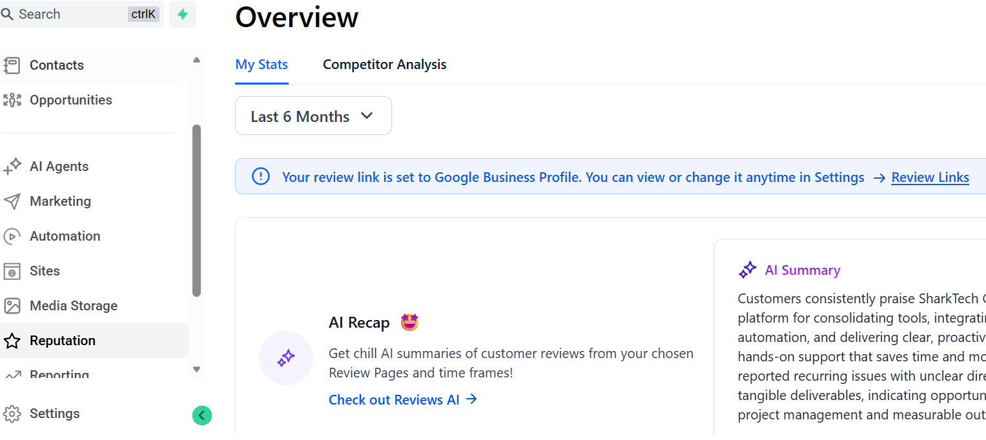Switch to the Competitor Analysis tab
986x440 pixels.
click(x=384, y=65)
